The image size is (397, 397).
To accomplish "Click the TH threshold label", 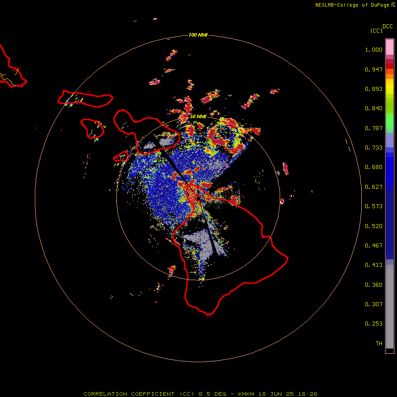I will click(379, 344).
